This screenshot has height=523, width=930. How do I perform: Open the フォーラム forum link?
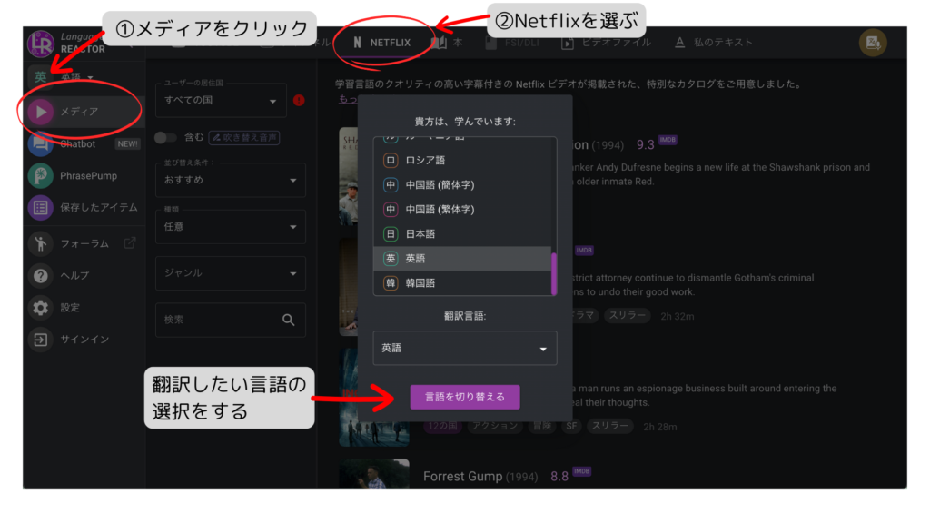click(x=83, y=243)
